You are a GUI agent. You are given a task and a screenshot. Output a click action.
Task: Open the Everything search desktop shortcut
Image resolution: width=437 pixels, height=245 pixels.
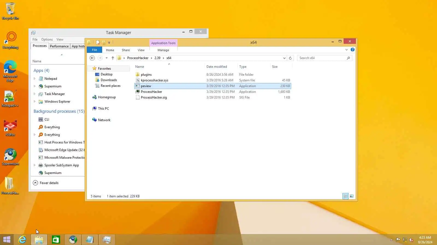pyautogui.click(x=10, y=40)
